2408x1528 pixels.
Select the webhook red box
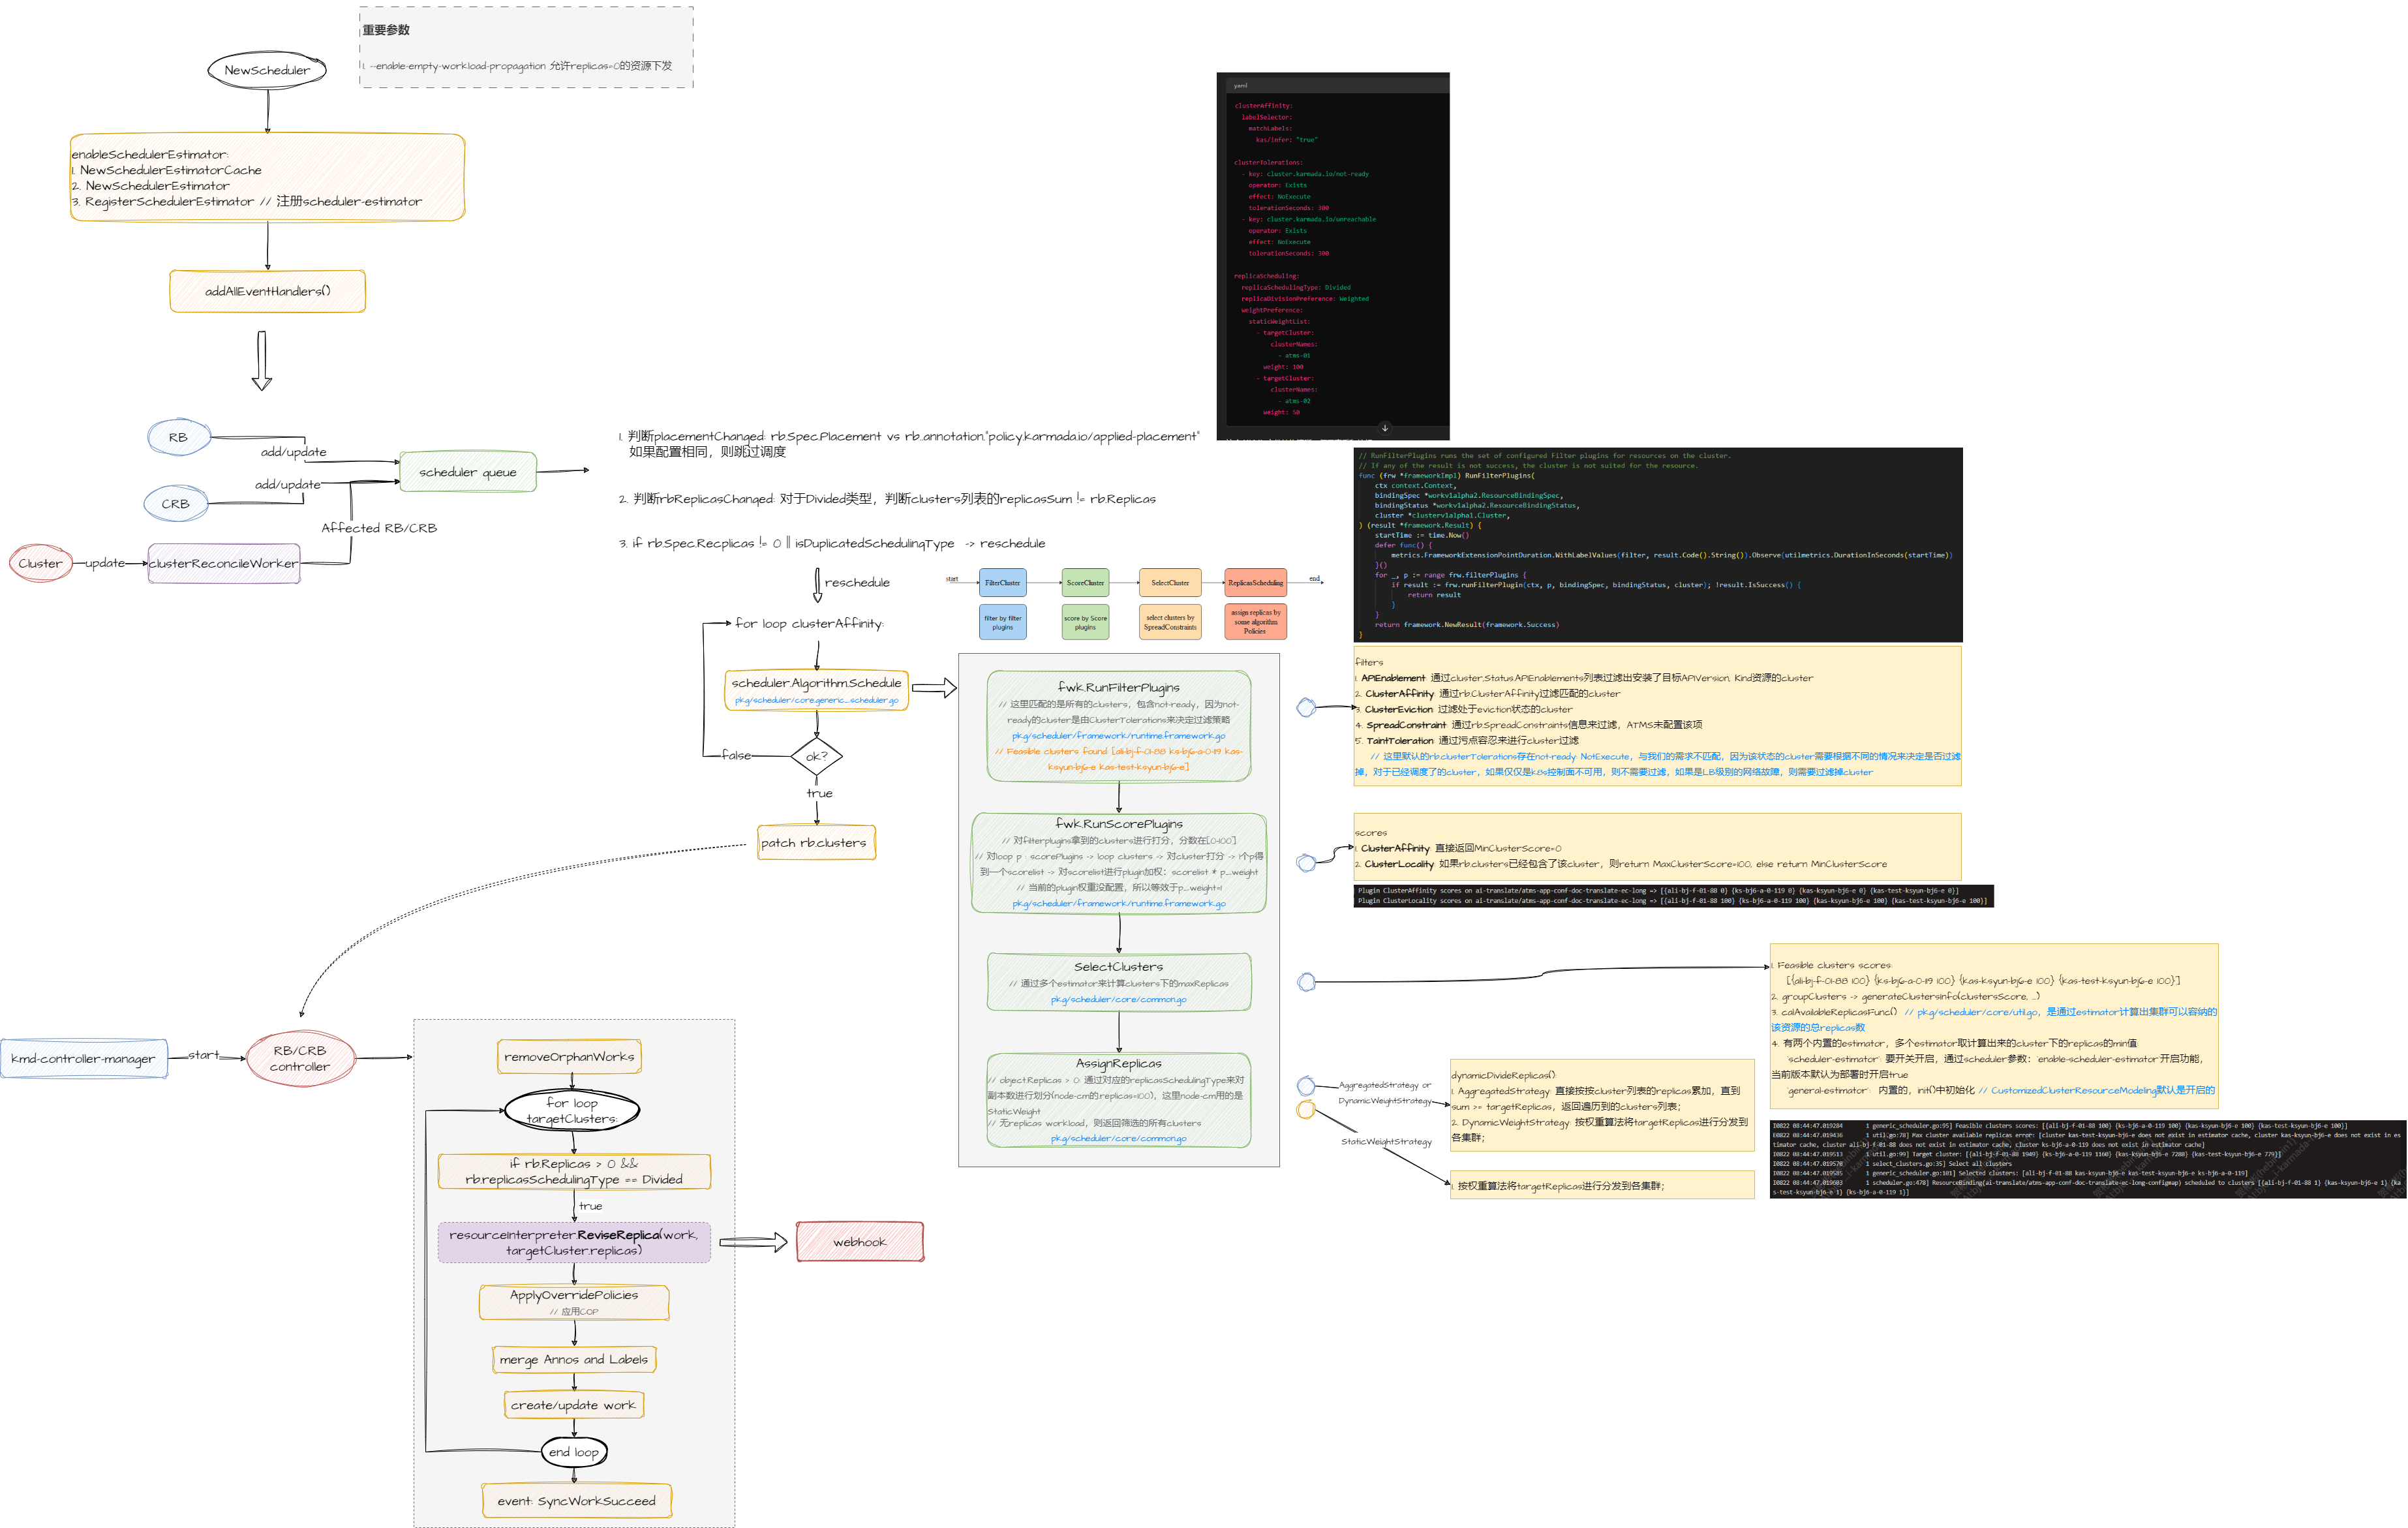point(860,1242)
